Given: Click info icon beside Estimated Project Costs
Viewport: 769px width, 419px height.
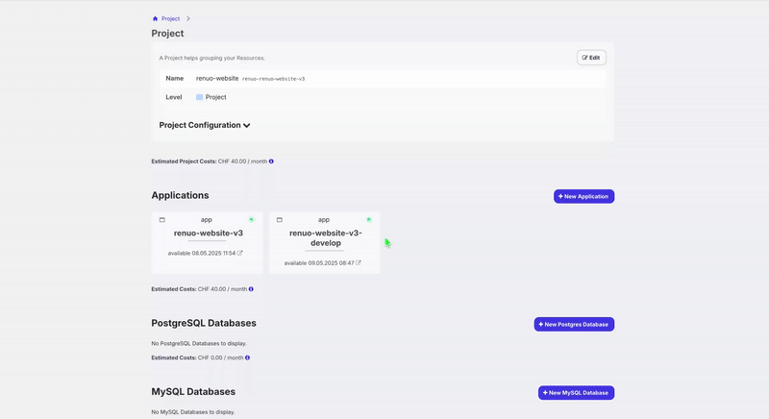Looking at the screenshot, I should point(271,161).
